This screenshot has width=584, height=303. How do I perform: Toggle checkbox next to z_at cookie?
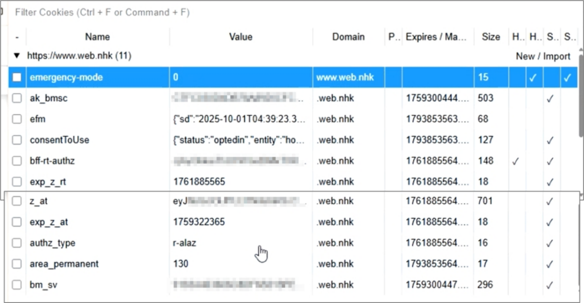[x=17, y=201]
